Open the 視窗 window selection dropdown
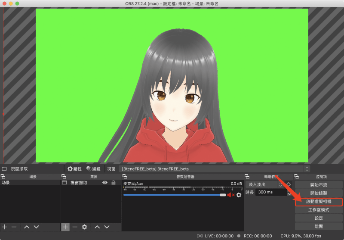The height and width of the screenshot is (240, 344). coord(215,169)
